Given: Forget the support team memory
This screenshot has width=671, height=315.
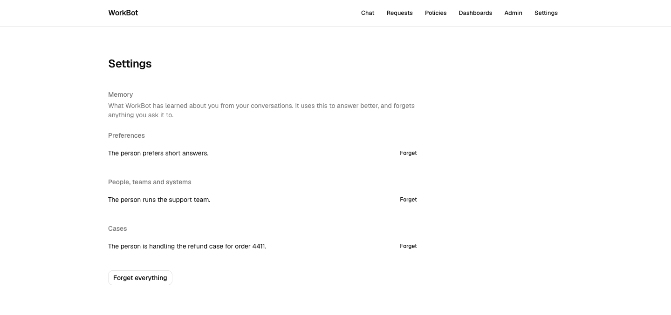Looking at the screenshot, I should [408, 200].
